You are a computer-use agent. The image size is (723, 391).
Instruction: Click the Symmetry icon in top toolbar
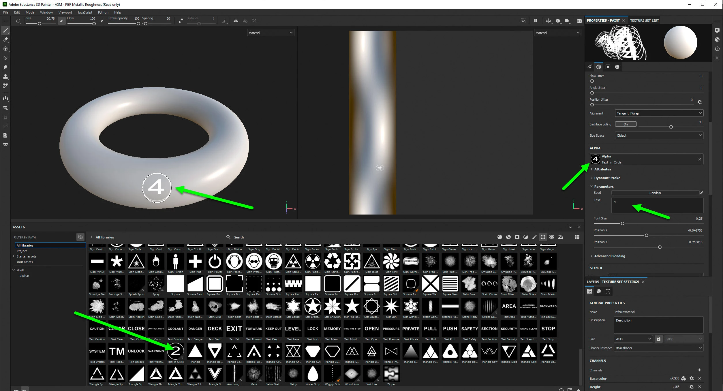point(236,21)
